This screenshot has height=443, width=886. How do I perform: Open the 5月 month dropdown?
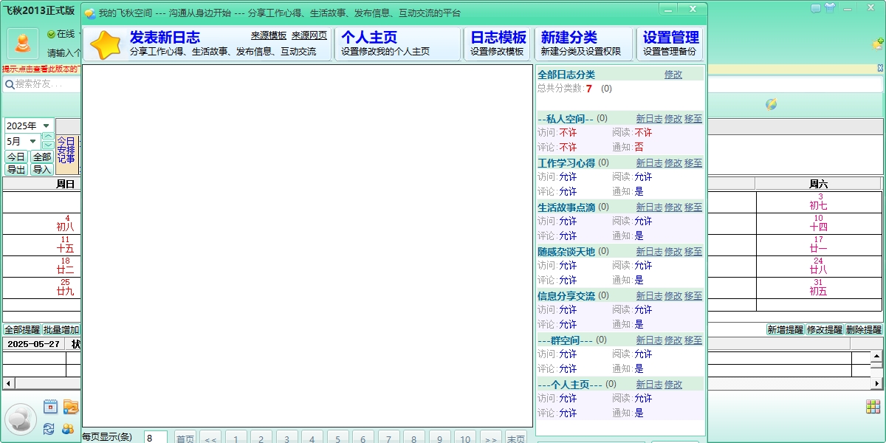click(23, 141)
